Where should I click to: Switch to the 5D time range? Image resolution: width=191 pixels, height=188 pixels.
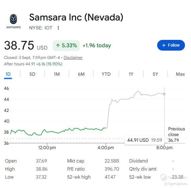[32, 74]
